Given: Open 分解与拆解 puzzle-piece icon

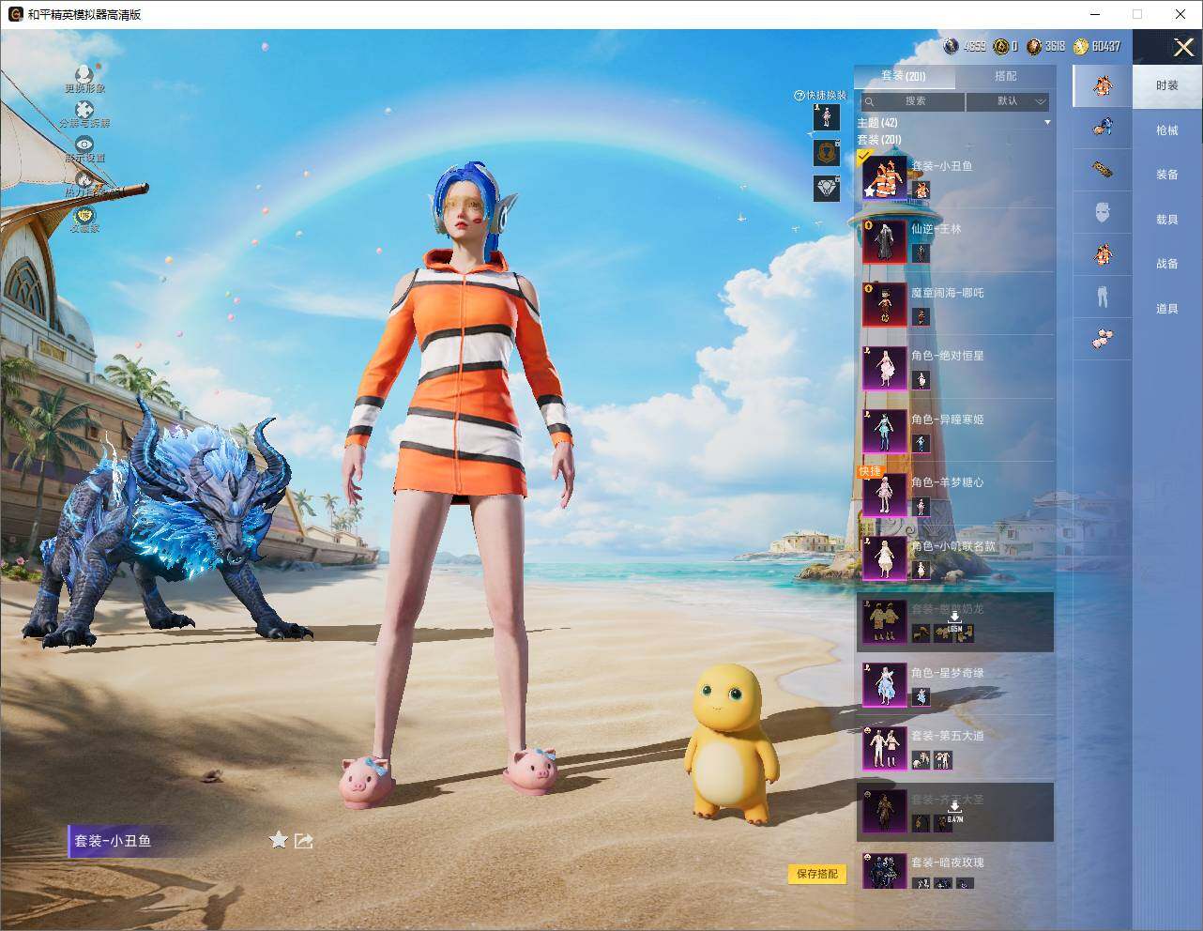Looking at the screenshot, I should [x=84, y=110].
